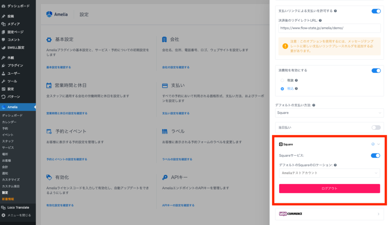Enable the 当日払い toggle

pos(376,128)
